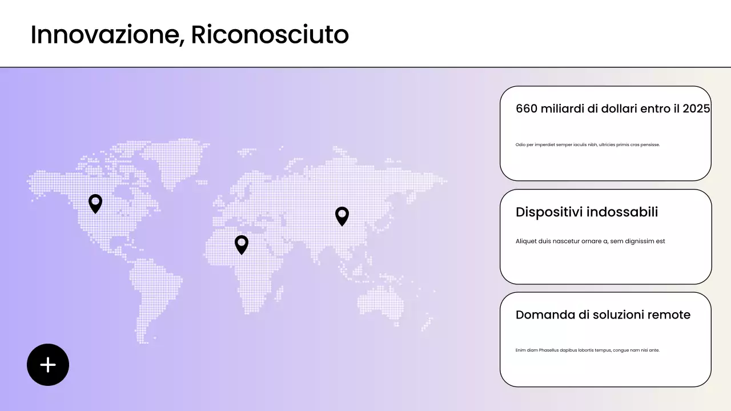Viewport: 731px width, 411px height.
Task: Expand details on the 'Dispositivi indossabili' panel
Action: pos(605,236)
